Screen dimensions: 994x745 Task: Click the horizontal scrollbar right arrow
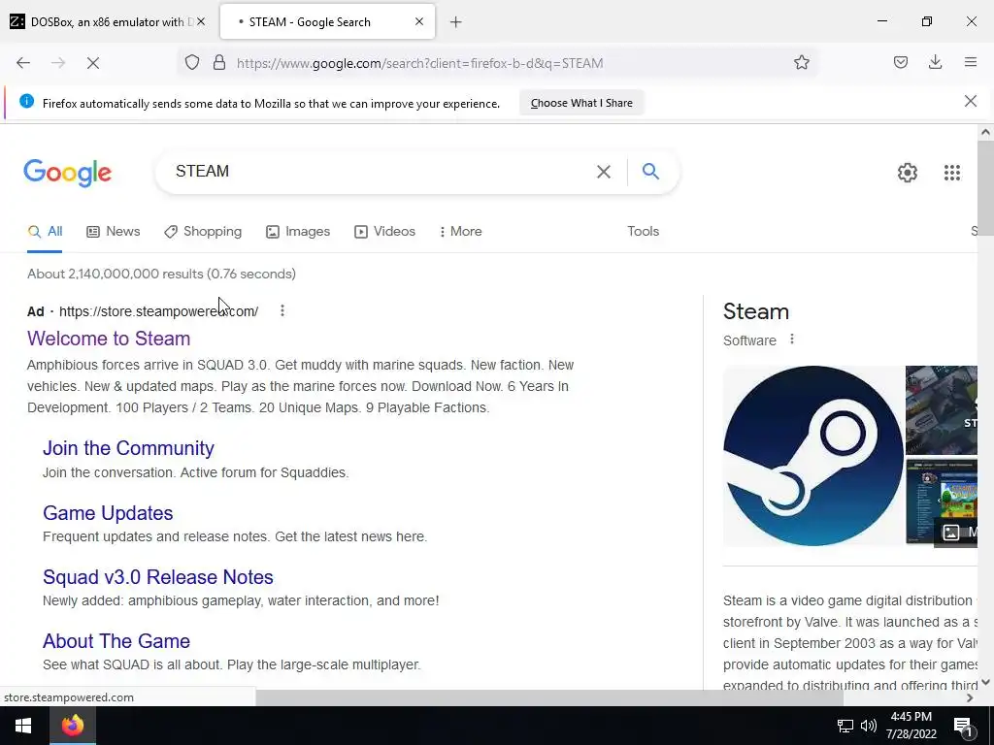(970, 697)
